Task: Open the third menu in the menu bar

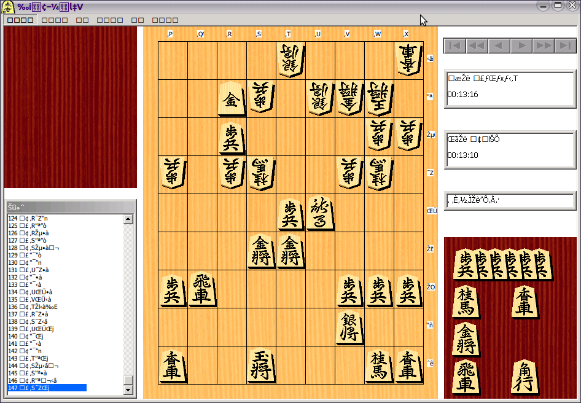Action: (x=82, y=20)
